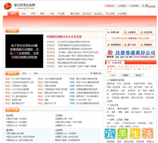
Task: Open 无人值守称重系统 supply listing
Action: coord(19,96)
